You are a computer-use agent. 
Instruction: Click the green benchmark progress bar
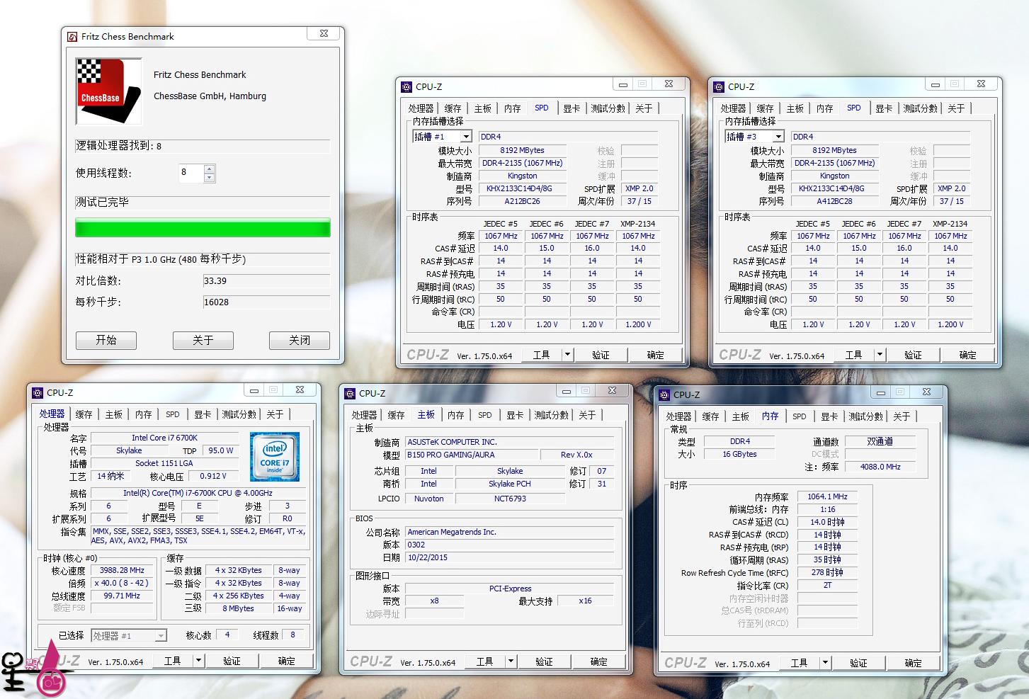pos(203,228)
